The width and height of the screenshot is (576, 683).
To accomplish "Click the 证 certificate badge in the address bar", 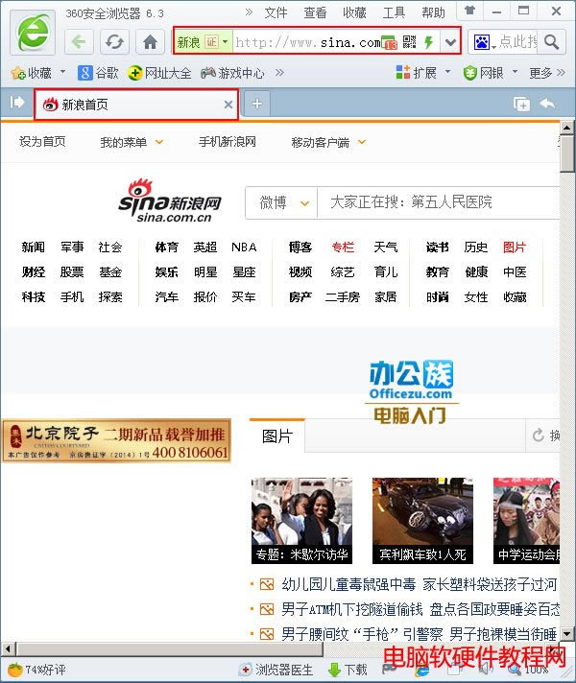I will point(211,42).
